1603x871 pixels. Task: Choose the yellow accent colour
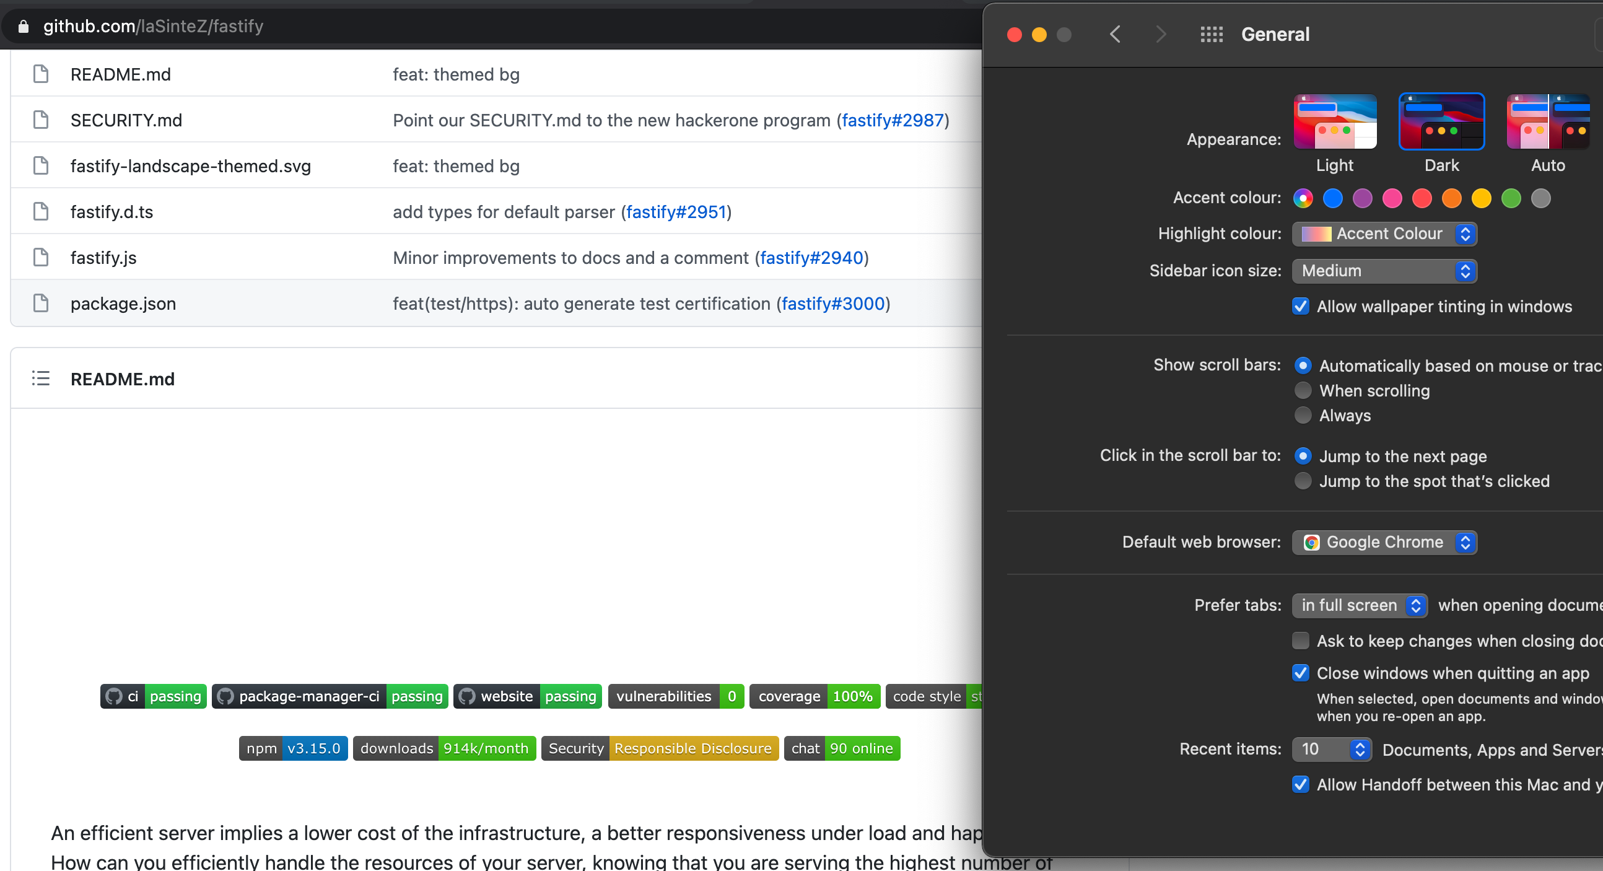[1482, 198]
